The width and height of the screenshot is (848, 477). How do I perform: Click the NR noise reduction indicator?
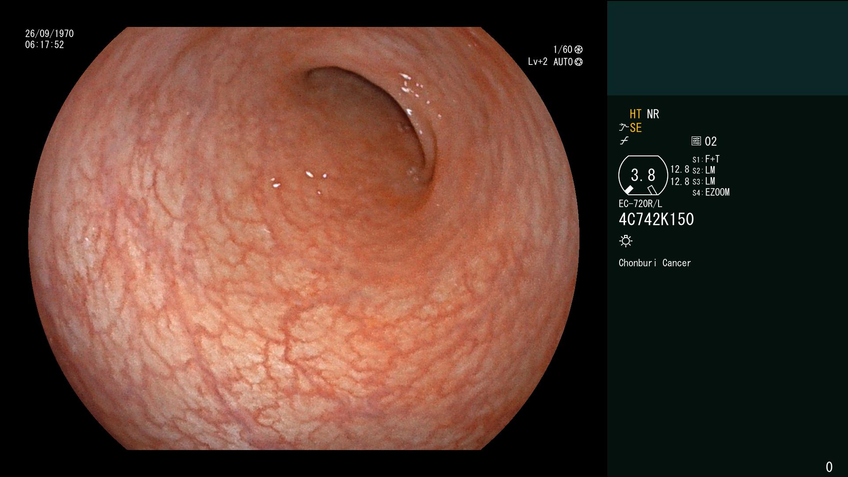pyautogui.click(x=653, y=114)
